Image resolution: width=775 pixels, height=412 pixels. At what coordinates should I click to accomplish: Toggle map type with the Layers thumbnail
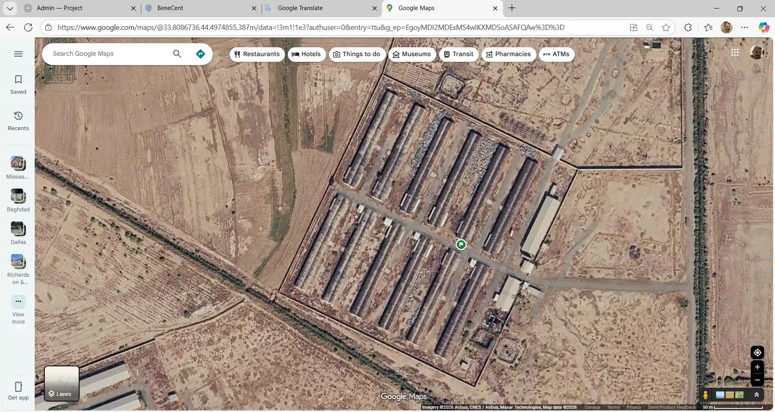click(x=62, y=383)
